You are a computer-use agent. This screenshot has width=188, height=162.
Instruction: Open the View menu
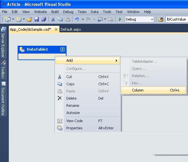[x=26, y=12]
